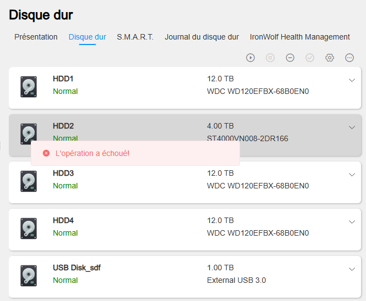The height and width of the screenshot is (301, 366).
Task: Click HDD4 capacity 12.0 TB
Action: pyautogui.click(x=220, y=220)
